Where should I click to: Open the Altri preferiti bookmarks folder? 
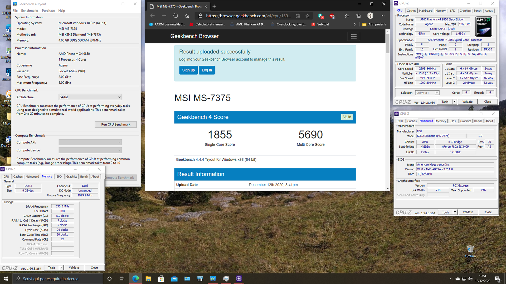pos(374,24)
